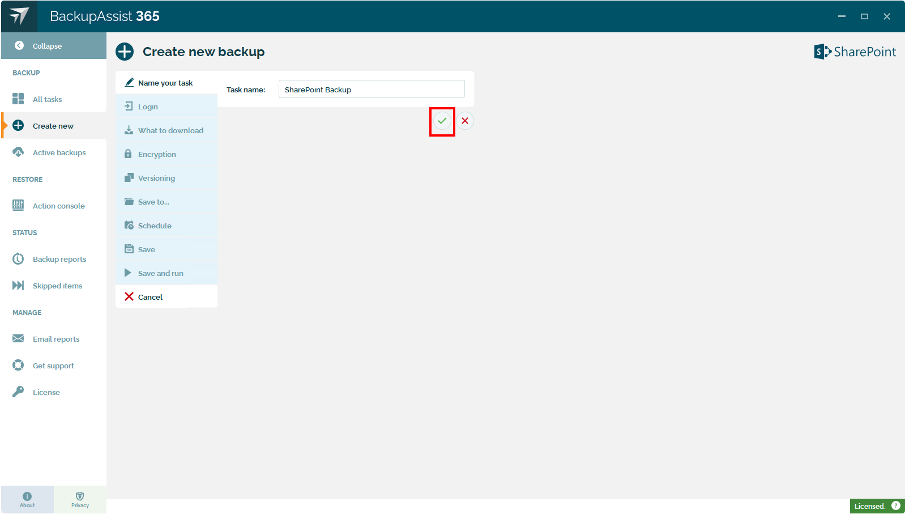
Task: Focus the Task name input field
Action: coord(372,90)
